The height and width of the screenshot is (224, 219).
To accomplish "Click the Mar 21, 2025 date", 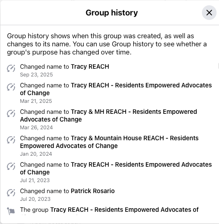I will pyautogui.click(x=36, y=101).
